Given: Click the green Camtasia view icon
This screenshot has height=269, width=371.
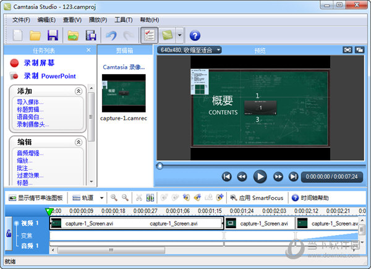Looking at the screenshot, I should pos(168,35).
